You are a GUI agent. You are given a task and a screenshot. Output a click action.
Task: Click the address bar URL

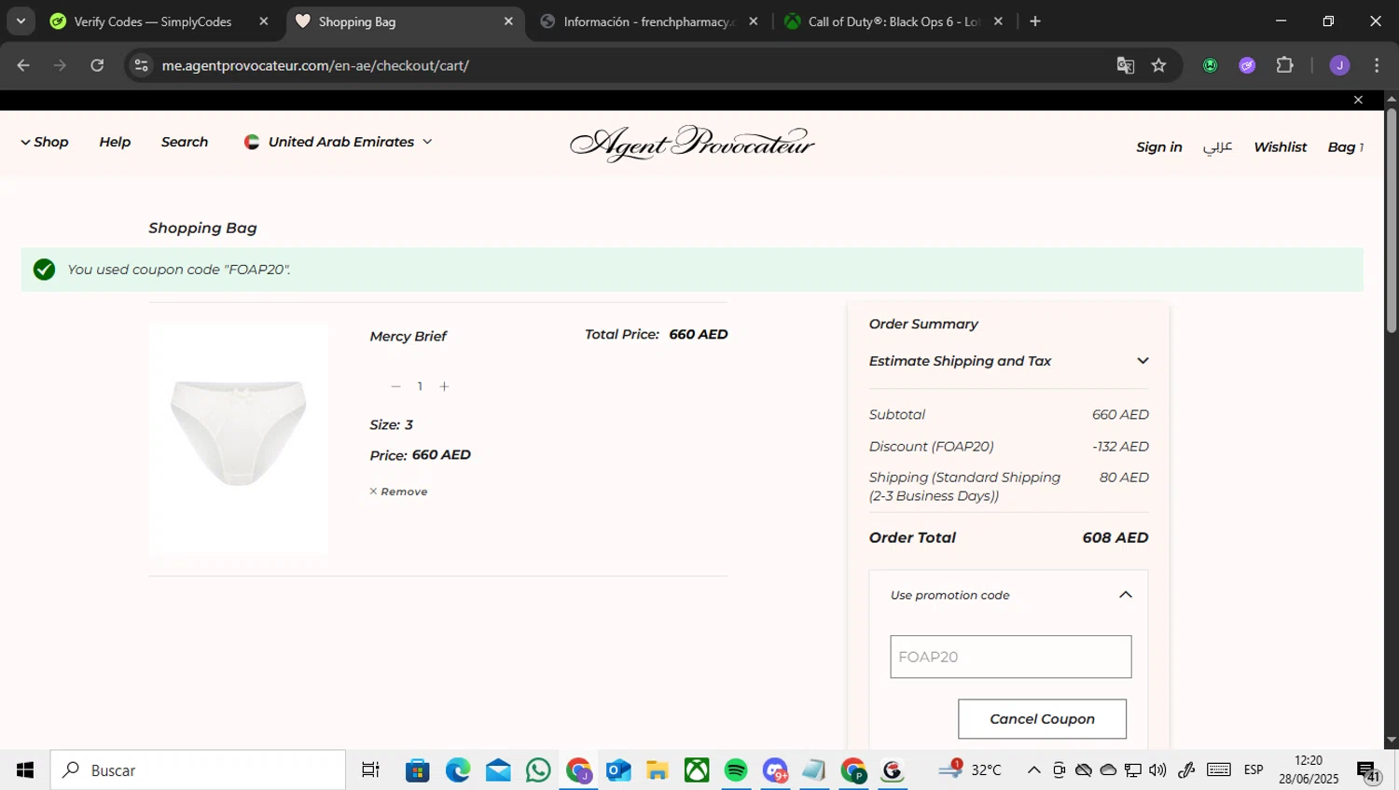315,65
